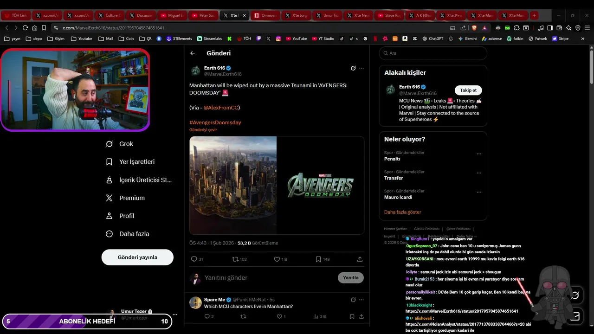
Task: Open the options menu for the Transfer trend
Action: (x=479, y=173)
